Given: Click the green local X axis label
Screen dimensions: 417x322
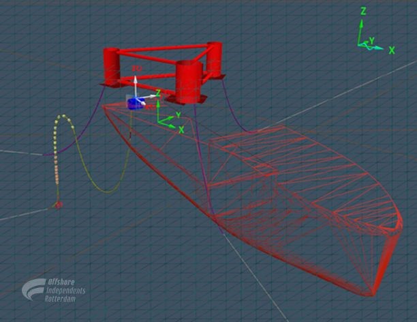Looking at the screenshot, I should point(181,128).
